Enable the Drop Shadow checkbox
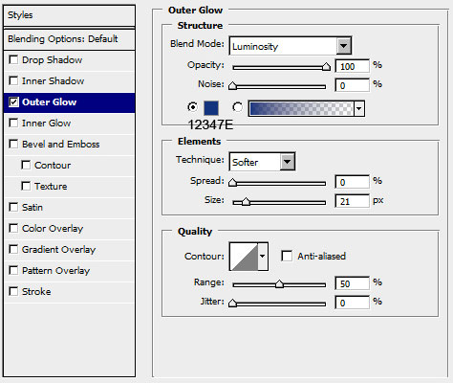This screenshot has width=453, height=383. pos(13,59)
